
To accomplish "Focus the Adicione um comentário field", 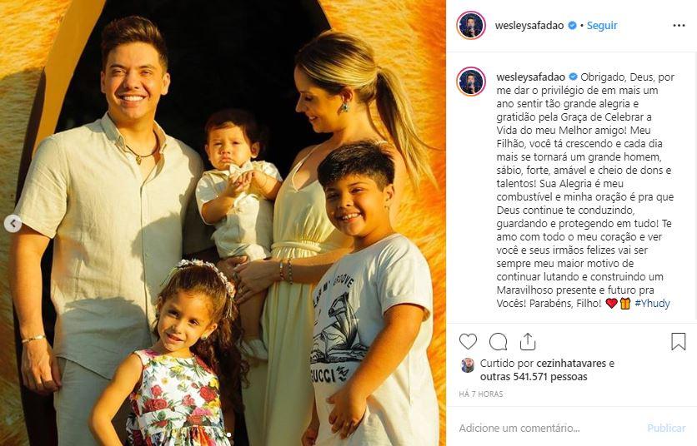I will tap(549, 429).
